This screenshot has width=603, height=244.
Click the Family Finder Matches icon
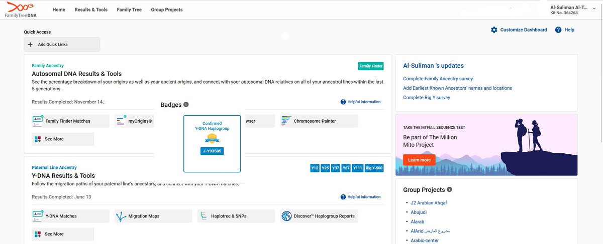point(38,121)
